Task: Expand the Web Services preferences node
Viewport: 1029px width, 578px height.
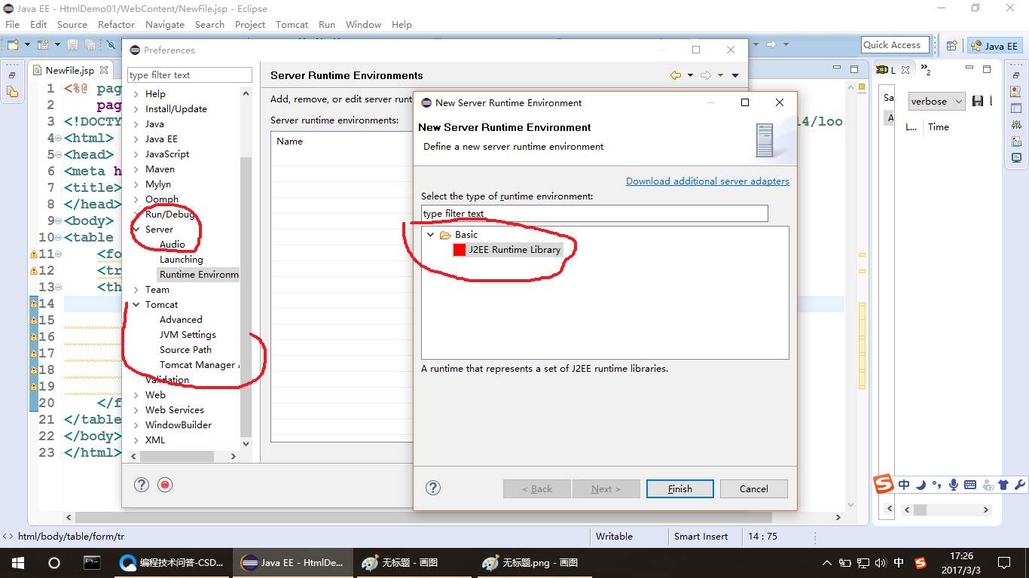Action: [136, 410]
